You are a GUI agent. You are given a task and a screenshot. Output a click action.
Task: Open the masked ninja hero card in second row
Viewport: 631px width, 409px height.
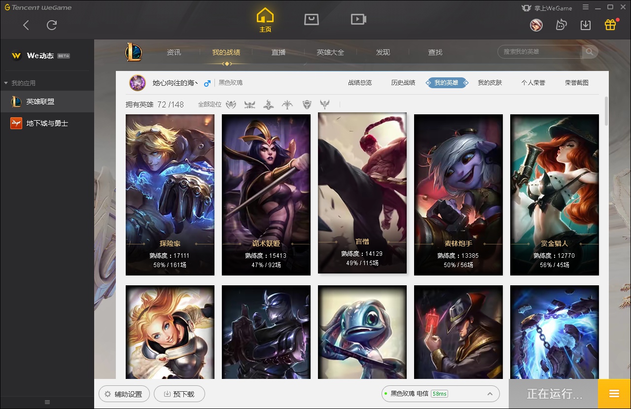click(x=266, y=332)
